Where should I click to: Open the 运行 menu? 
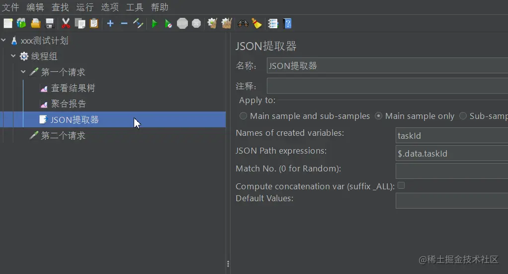pyautogui.click(x=85, y=7)
